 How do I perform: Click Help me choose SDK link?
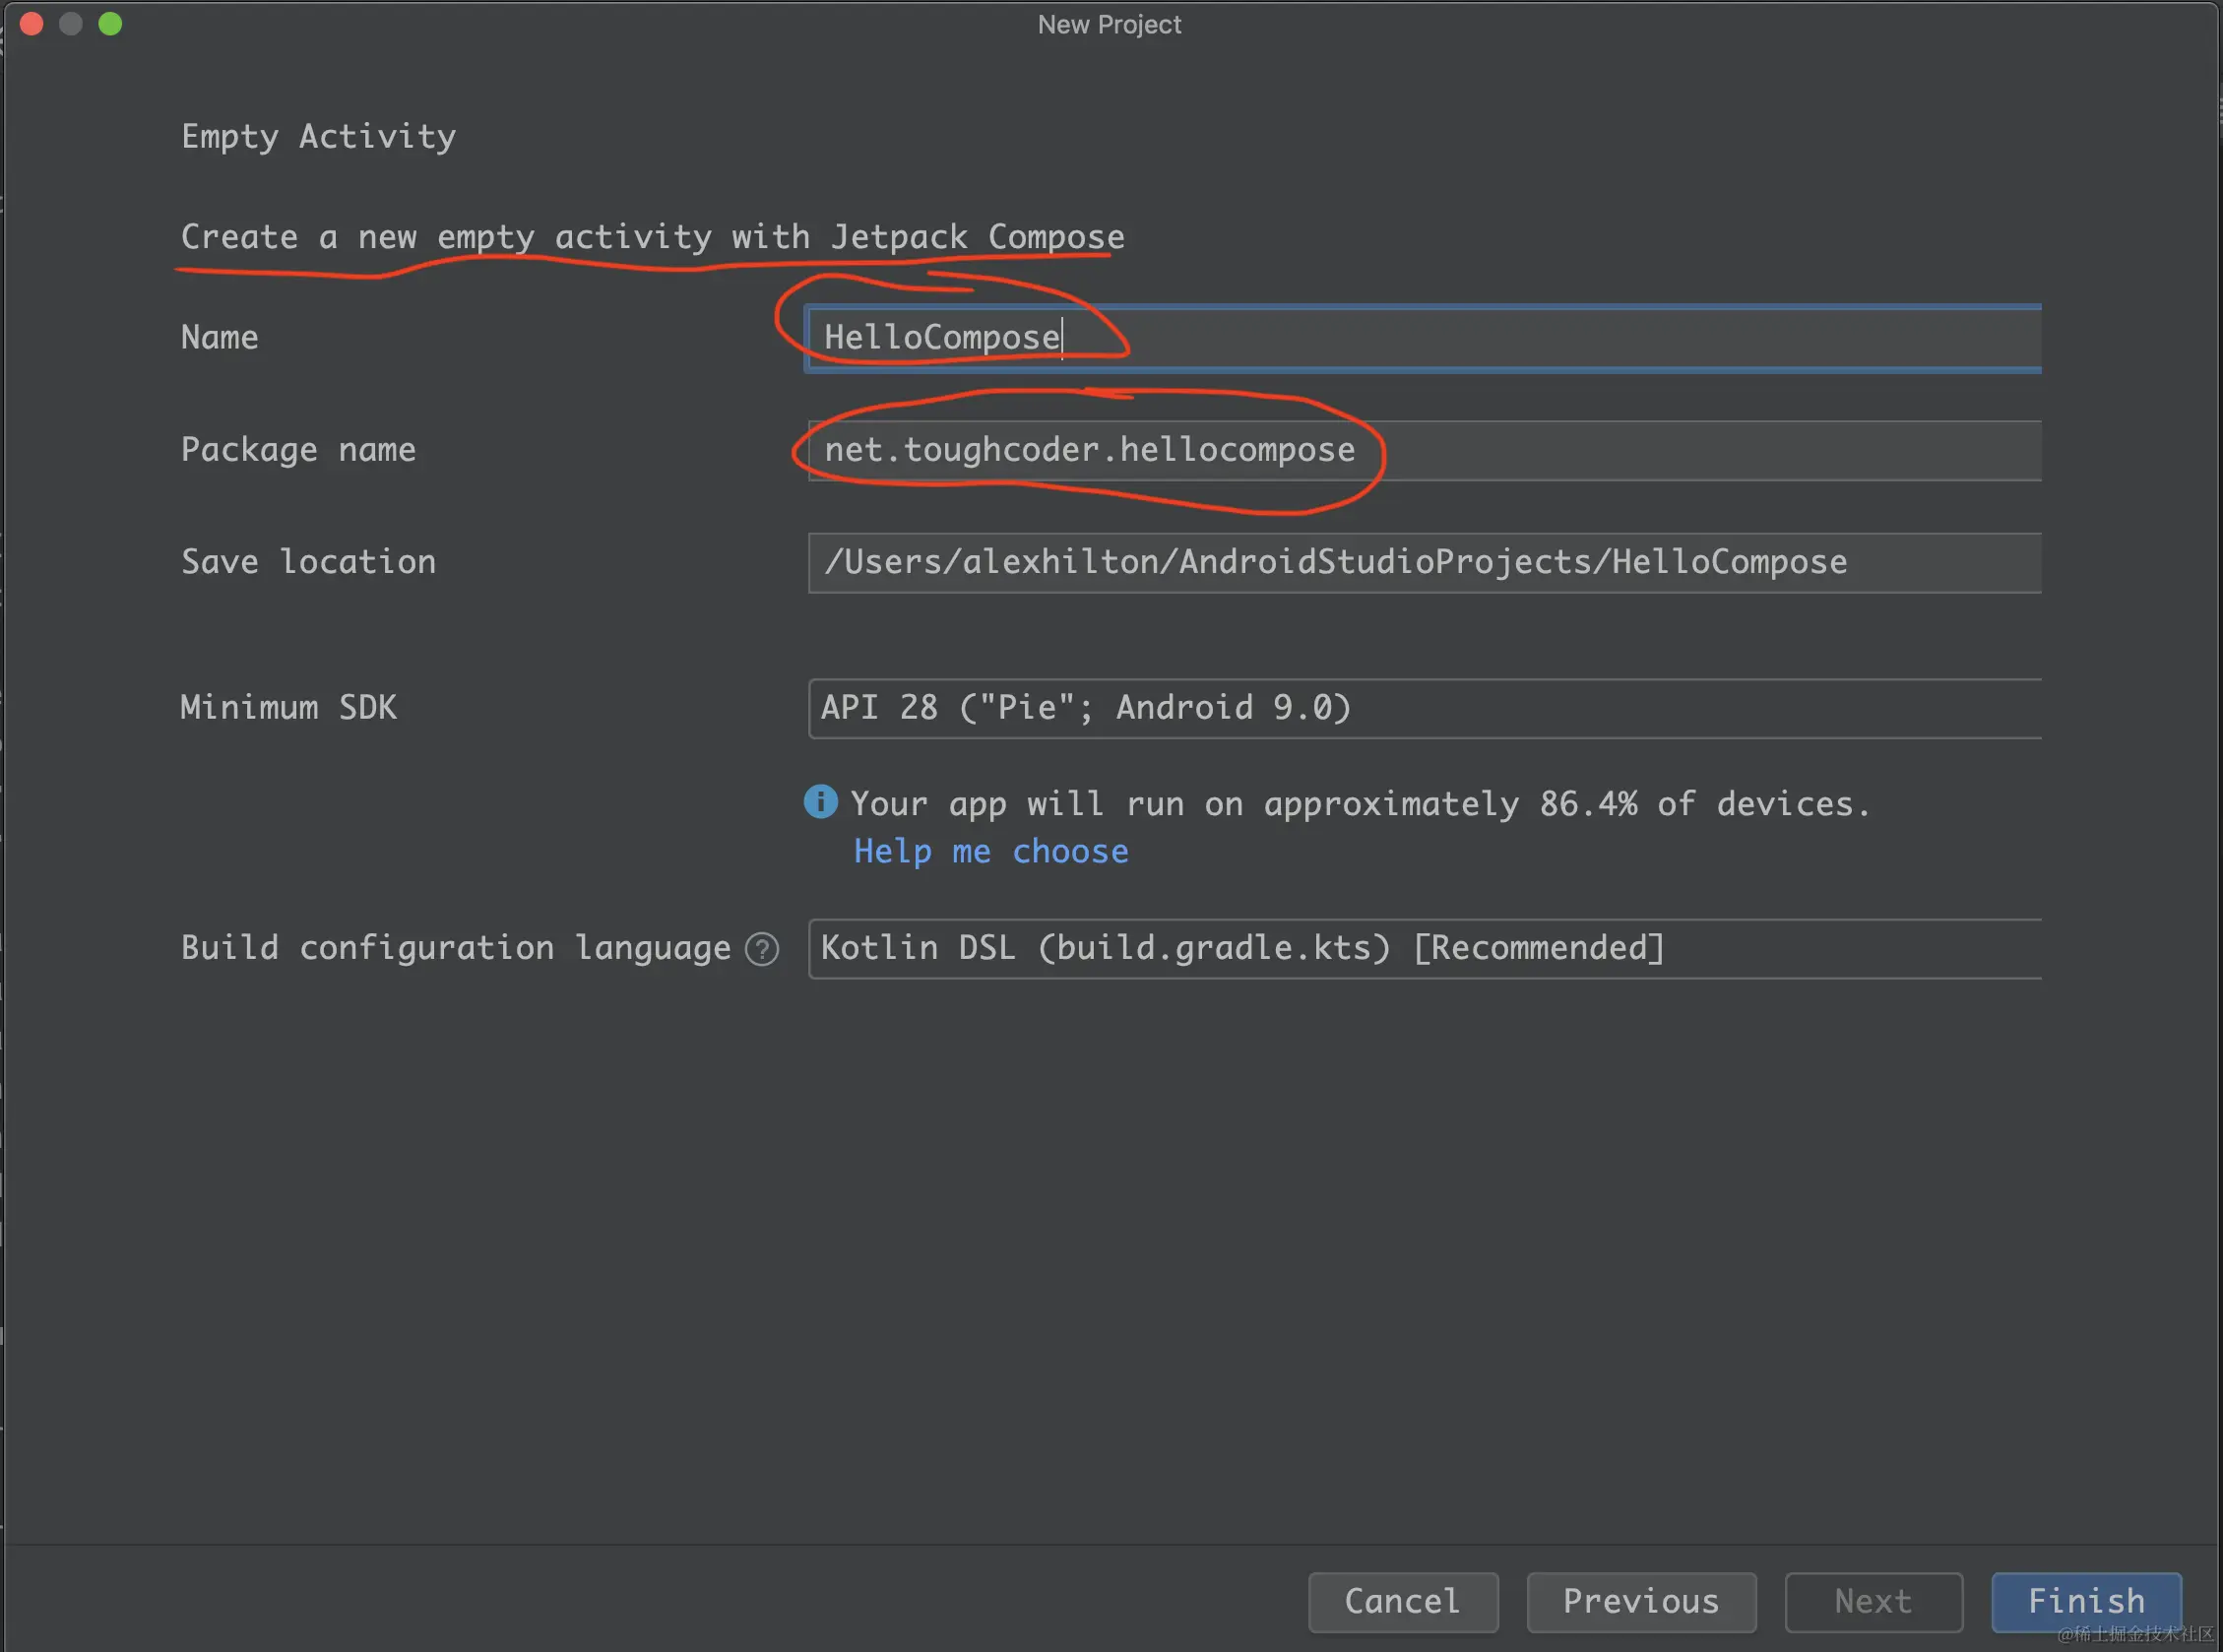click(990, 851)
